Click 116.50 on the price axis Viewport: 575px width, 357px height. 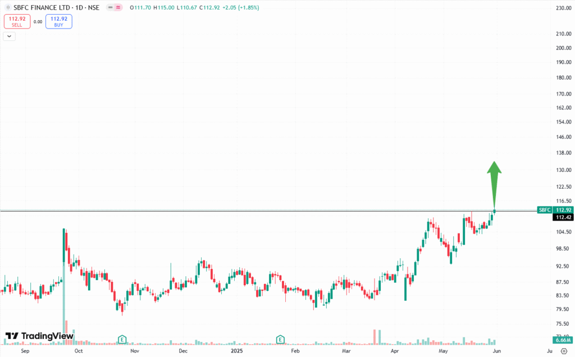[x=564, y=201]
